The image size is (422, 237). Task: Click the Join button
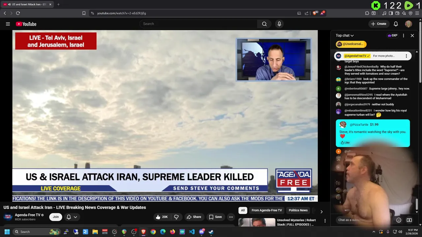coord(56,217)
